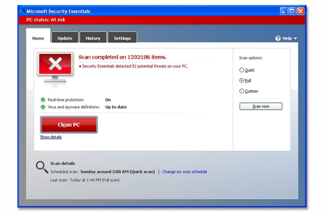Click 'Today at 1:40 PM (Full scan)' text
The image size is (324, 213).
tap(95, 180)
